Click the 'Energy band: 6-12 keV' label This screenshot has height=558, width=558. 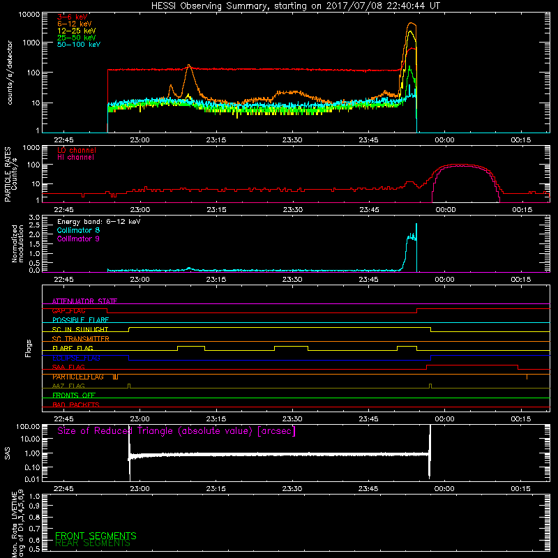[x=99, y=222]
